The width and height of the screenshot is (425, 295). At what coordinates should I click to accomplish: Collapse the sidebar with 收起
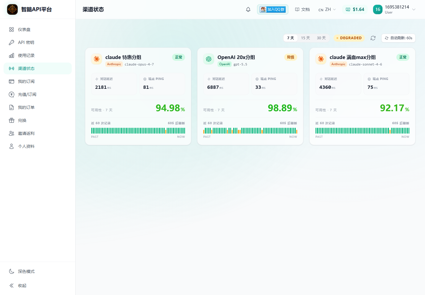(38, 286)
